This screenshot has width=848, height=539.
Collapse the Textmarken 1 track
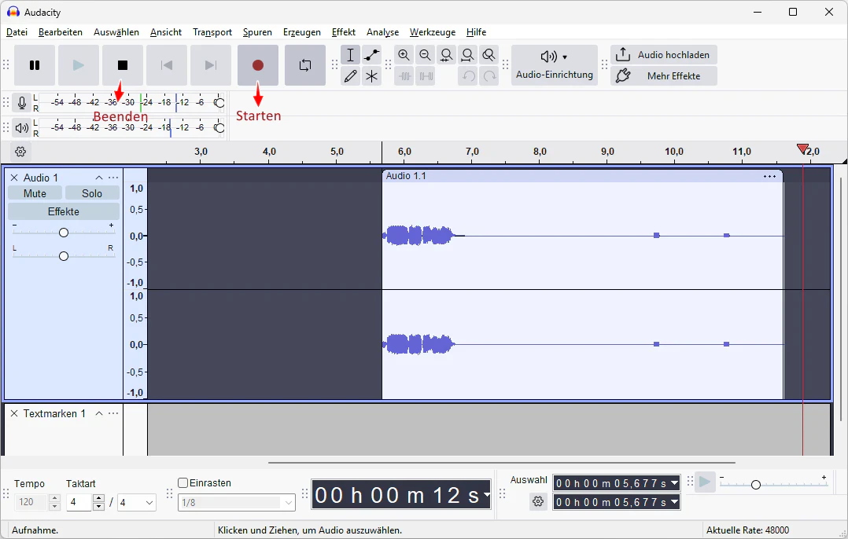point(99,413)
